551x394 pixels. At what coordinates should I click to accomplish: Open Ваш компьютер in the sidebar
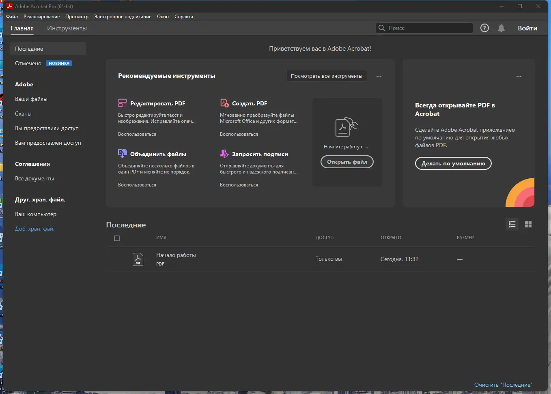pos(36,214)
